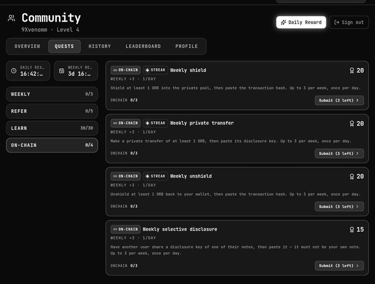Click the reward medal icon on Weekly shield
This screenshot has width=375, height=284.
352,71
